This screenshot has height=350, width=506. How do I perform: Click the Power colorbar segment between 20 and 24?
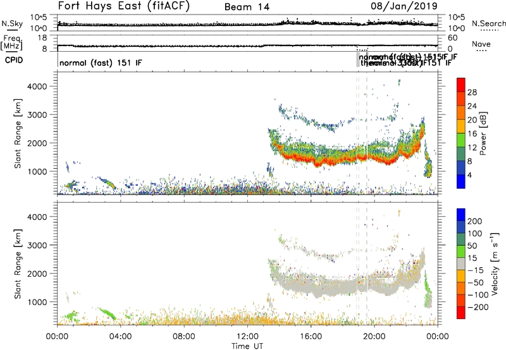(x=461, y=112)
